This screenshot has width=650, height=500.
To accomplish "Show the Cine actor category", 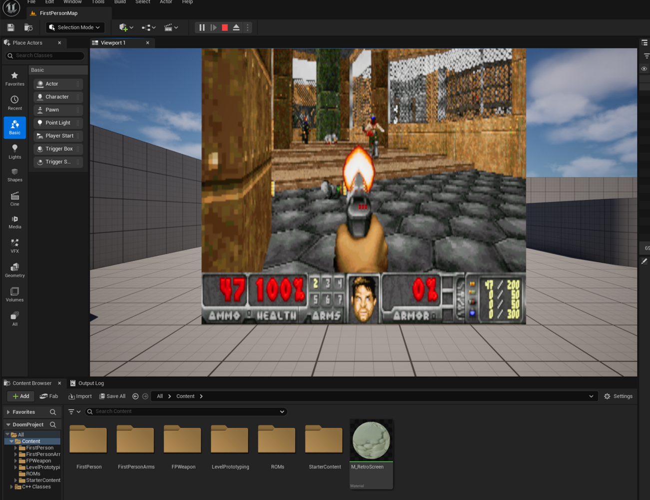I will [14, 199].
